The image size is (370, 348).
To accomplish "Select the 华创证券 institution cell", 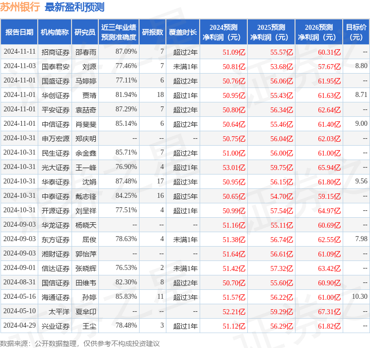I will [56, 95].
